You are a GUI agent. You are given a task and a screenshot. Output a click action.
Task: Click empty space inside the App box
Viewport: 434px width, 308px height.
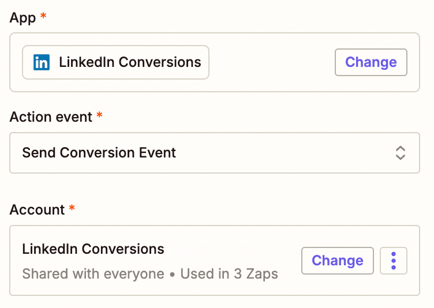coord(271,62)
